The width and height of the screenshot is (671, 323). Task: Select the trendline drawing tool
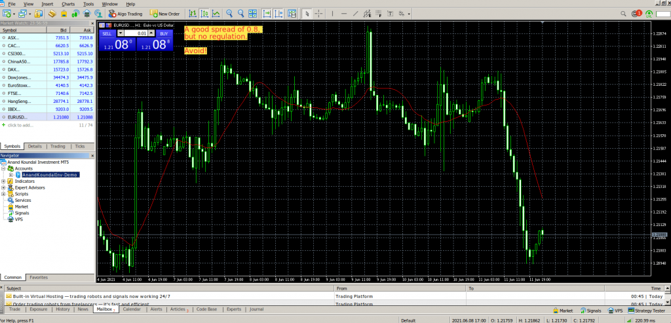355,14
